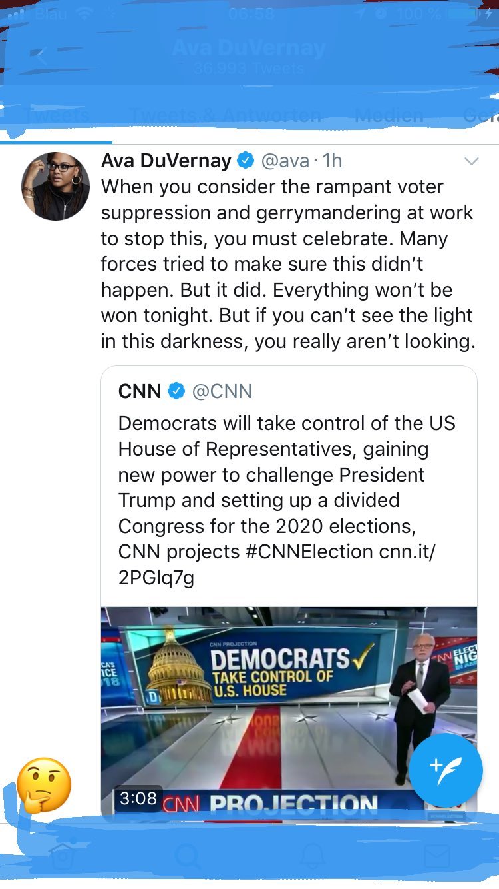499x889 pixels.
Task: Click the 3:08 video duration label
Action: 138,798
